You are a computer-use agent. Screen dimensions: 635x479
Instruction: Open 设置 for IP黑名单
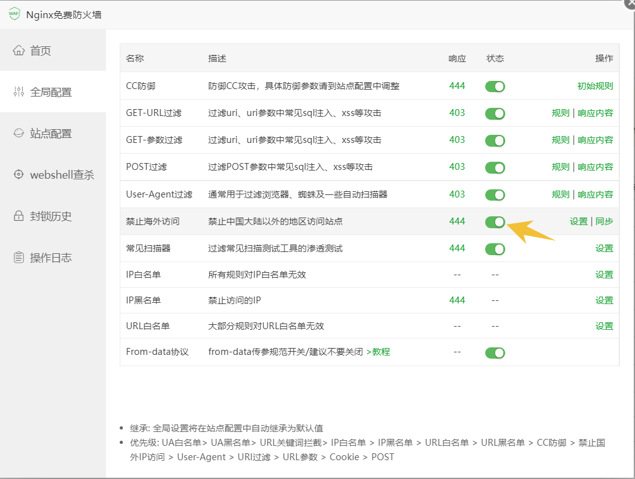point(604,300)
